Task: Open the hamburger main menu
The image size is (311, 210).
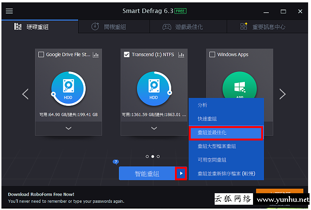Action: coord(9,11)
